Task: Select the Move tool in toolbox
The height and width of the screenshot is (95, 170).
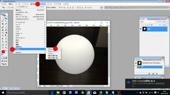Action: pos(6,18)
